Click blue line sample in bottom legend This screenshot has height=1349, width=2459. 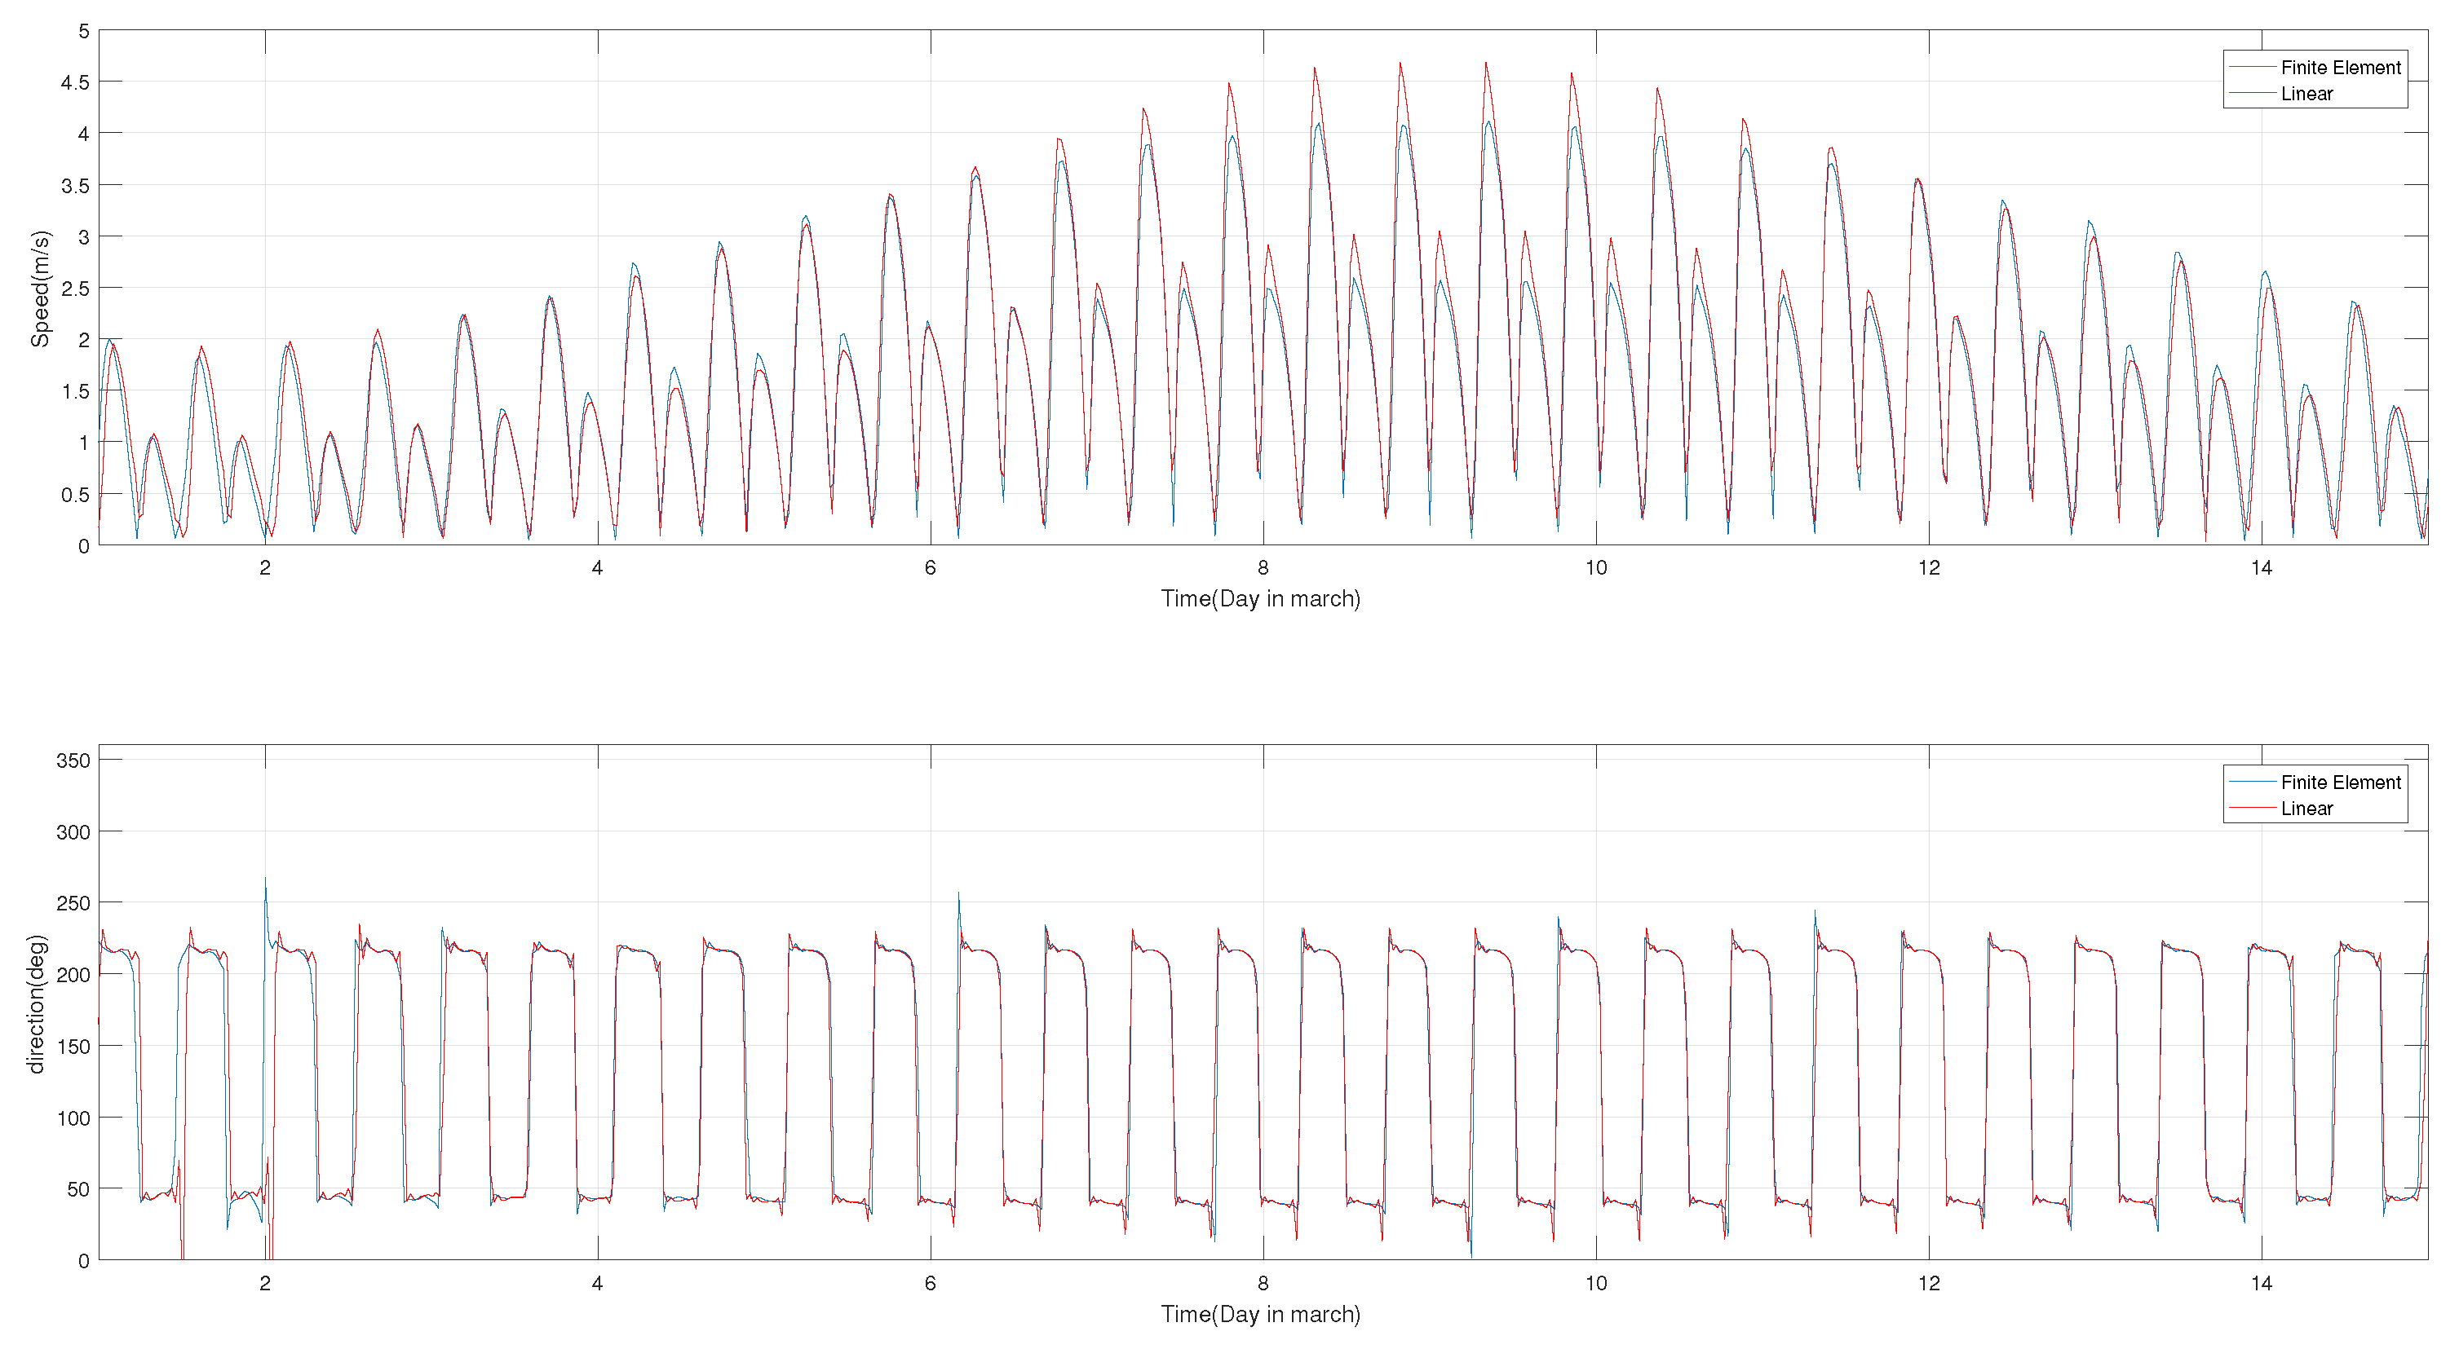click(2252, 782)
